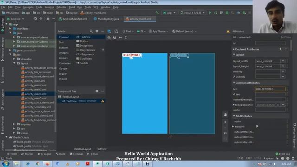The image size is (297, 167).
Task: Open Palette panel settings gear
Action: [97, 31]
